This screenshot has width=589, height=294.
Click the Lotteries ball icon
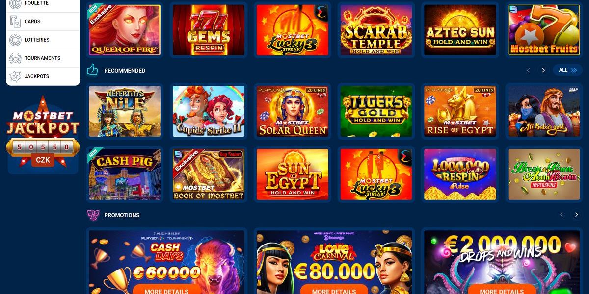point(15,40)
